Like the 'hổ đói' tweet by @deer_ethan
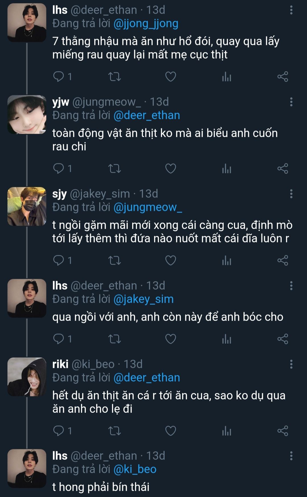307x497 pixels. point(171,77)
